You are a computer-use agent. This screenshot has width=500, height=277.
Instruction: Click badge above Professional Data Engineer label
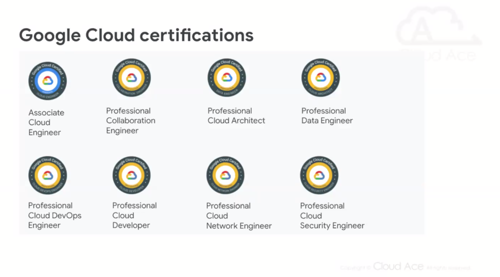[320, 78]
